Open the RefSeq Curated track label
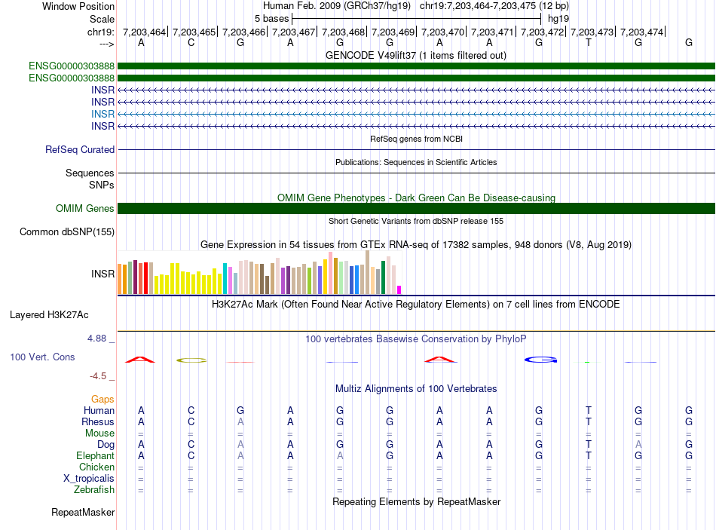The width and height of the screenshot is (716, 530). click(x=80, y=150)
